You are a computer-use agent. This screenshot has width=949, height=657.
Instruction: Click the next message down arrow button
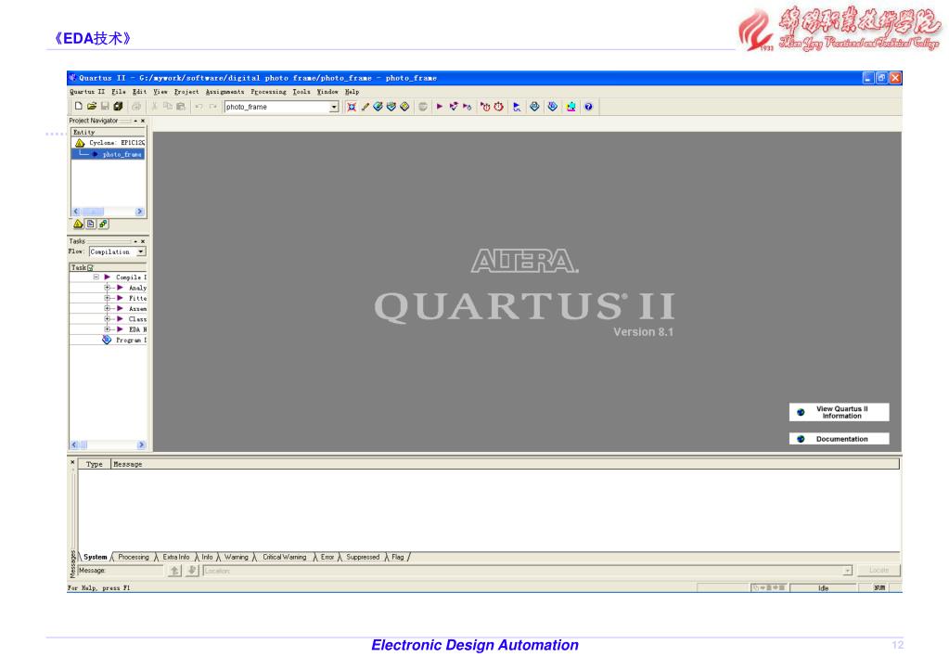(x=192, y=571)
